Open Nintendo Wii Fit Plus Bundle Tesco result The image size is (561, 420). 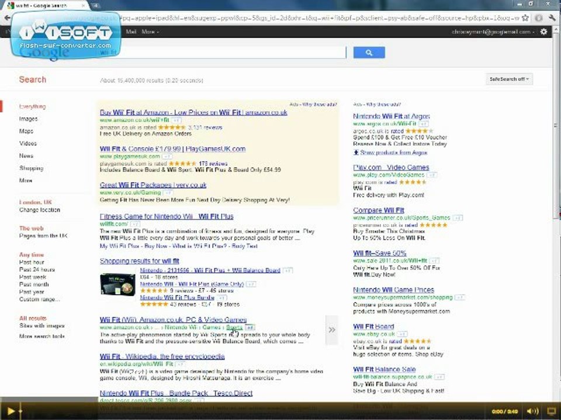(x=176, y=393)
